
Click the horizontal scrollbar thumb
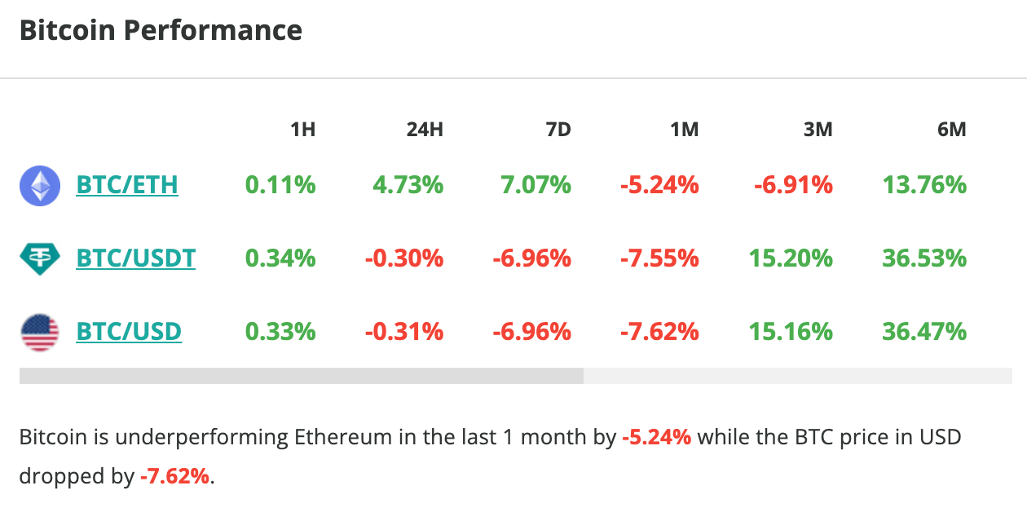[302, 376]
